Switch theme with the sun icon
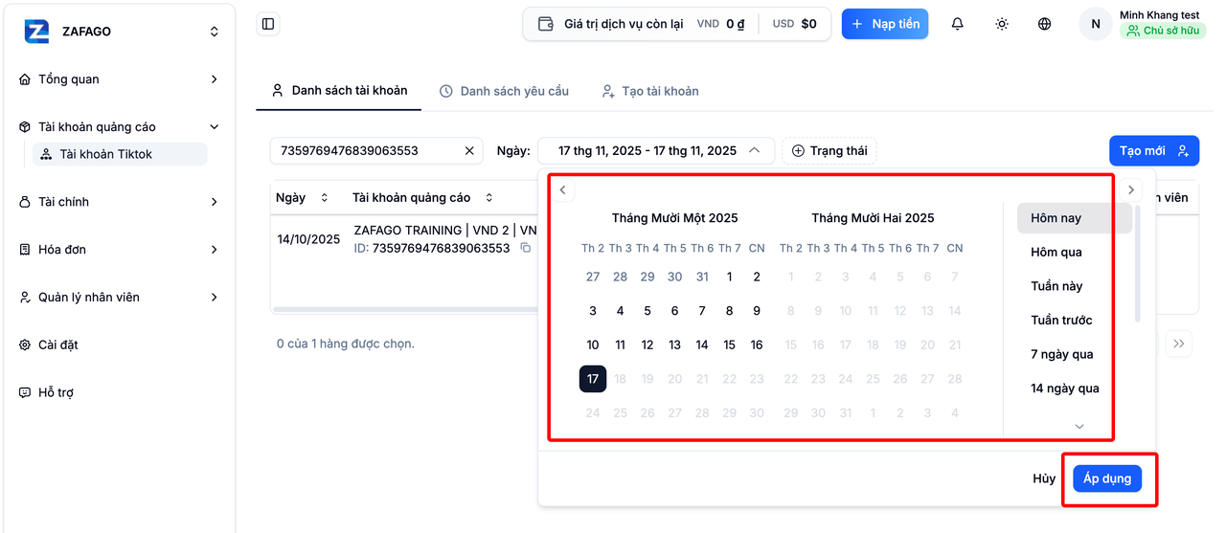The height and width of the screenshot is (533, 1226). (1001, 24)
